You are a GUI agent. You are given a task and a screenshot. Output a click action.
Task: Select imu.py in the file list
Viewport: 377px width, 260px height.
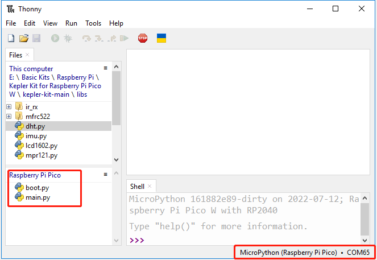59,135
